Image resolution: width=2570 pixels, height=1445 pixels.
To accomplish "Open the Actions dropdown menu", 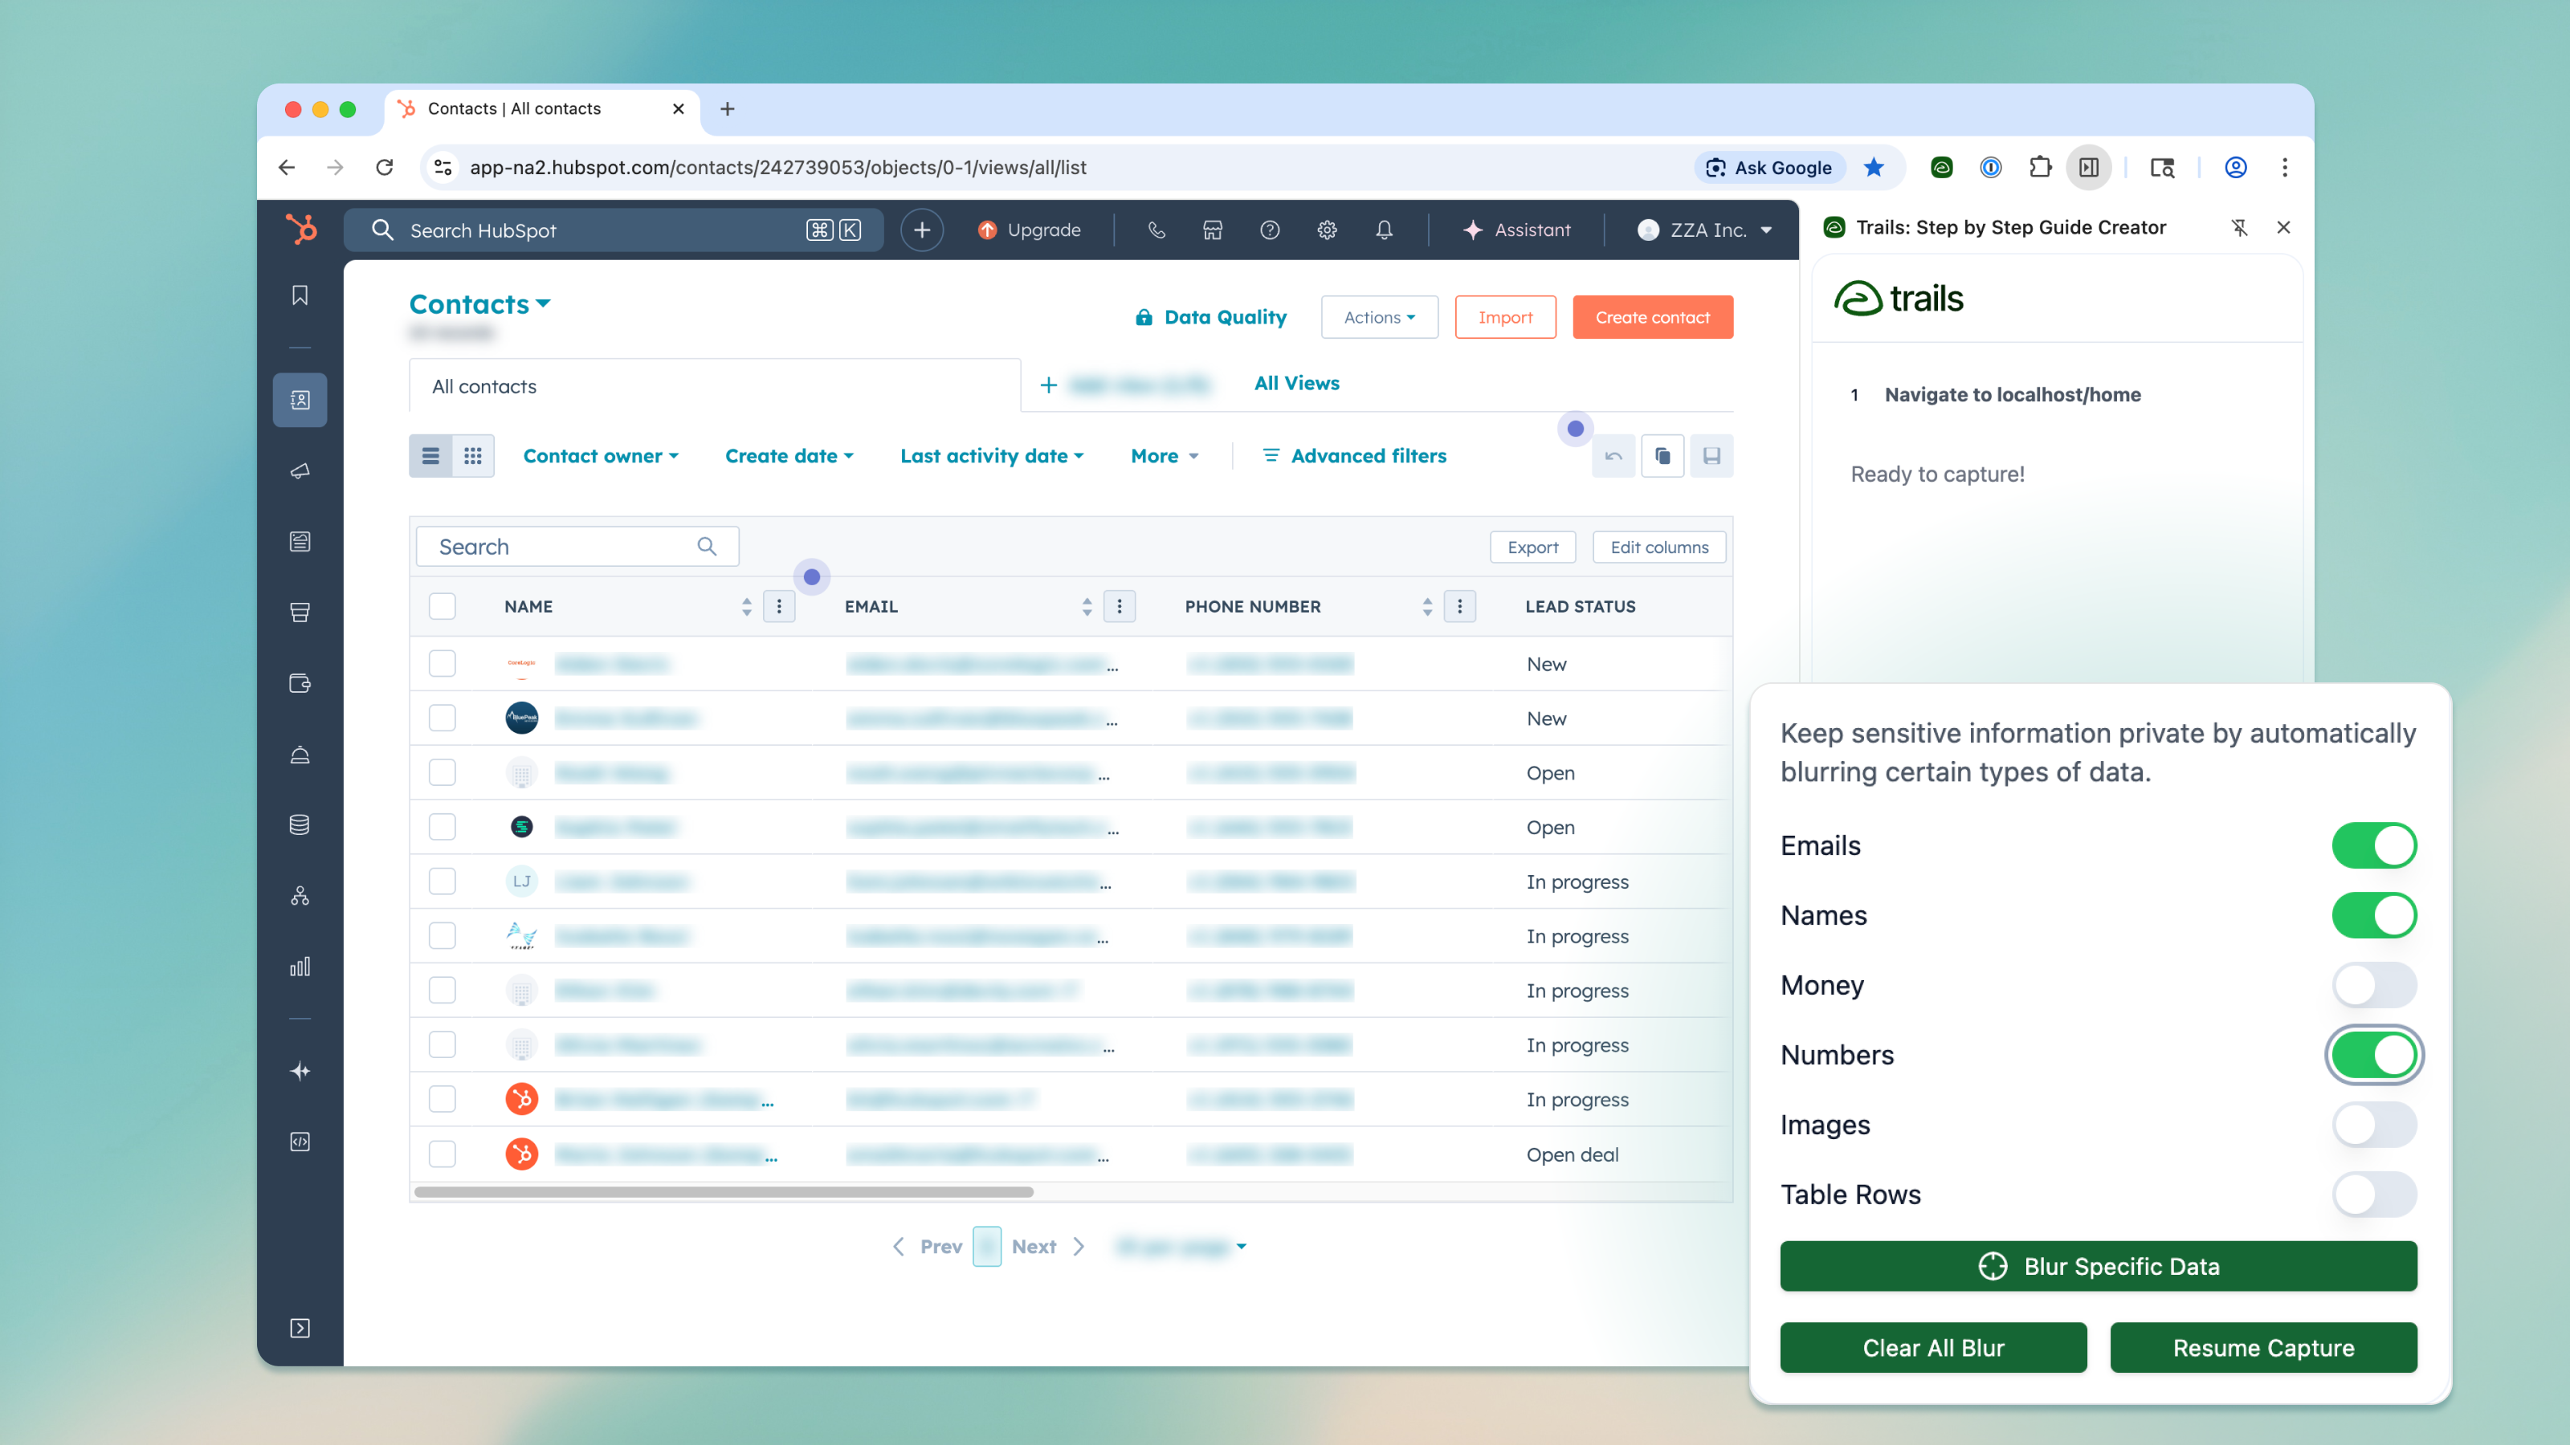I will click(x=1379, y=317).
